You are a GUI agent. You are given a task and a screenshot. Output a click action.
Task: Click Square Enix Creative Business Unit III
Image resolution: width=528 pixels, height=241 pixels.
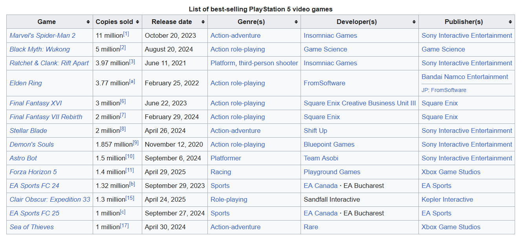click(359, 103)
